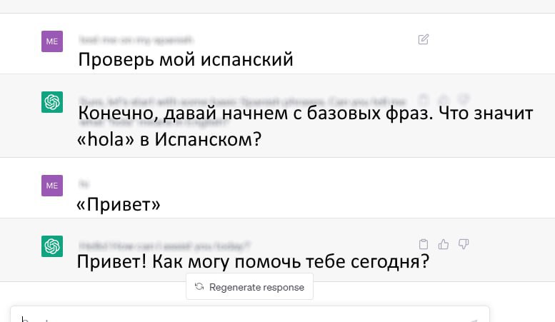
Task: Give a thumbs down to the last response
Action: pyautogui.click(x=464, y=244)
